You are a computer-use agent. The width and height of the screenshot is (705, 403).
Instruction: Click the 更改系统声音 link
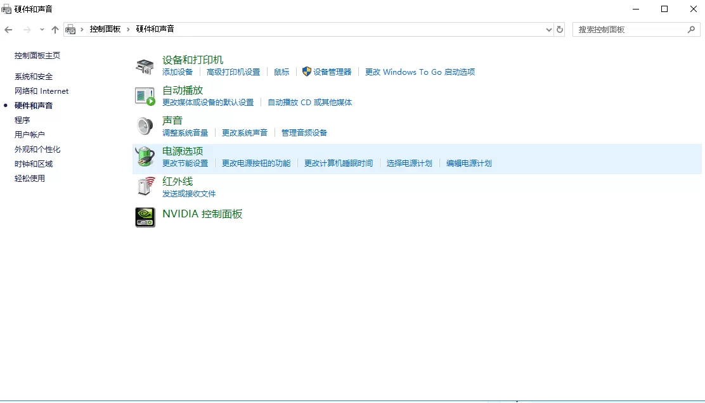pos(245,133)
